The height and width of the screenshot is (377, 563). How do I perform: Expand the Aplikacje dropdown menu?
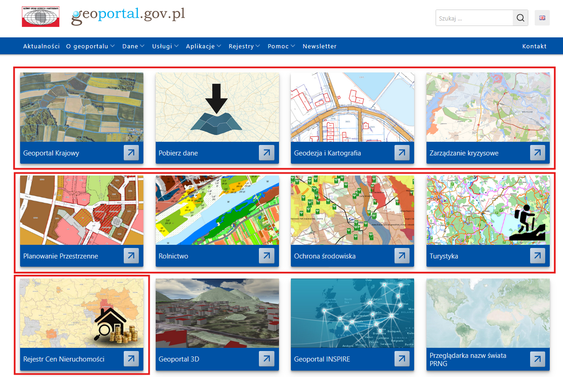click(x=204, y=46)
